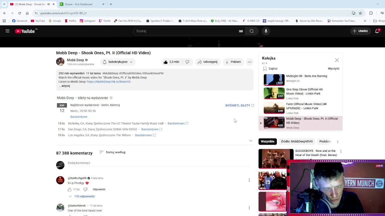This screenshot has height=216, width=385.
Task: Open Bandsintown link for Berkeley show
Action: tap(178, 123)
